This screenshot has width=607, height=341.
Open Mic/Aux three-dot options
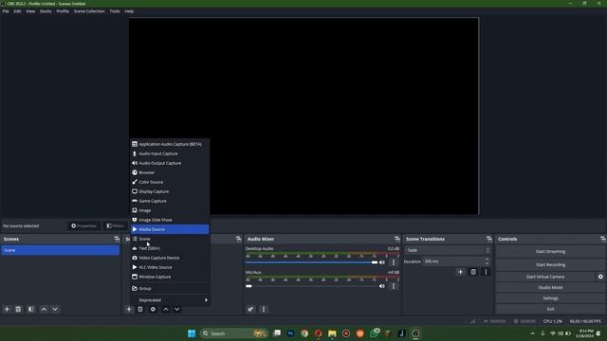tap(394, 286)
